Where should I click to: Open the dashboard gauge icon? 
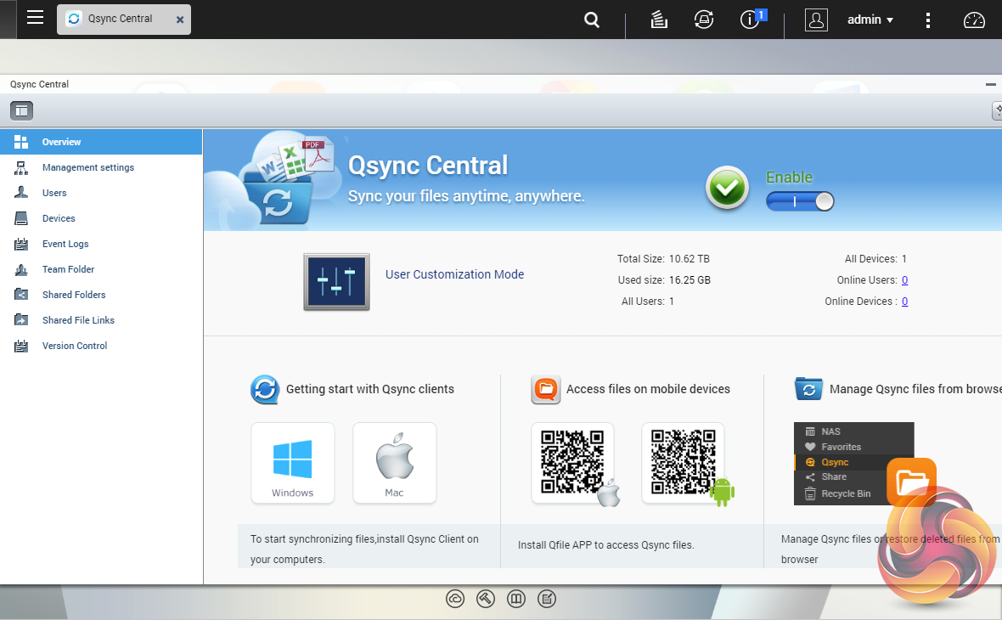point(974,20)
